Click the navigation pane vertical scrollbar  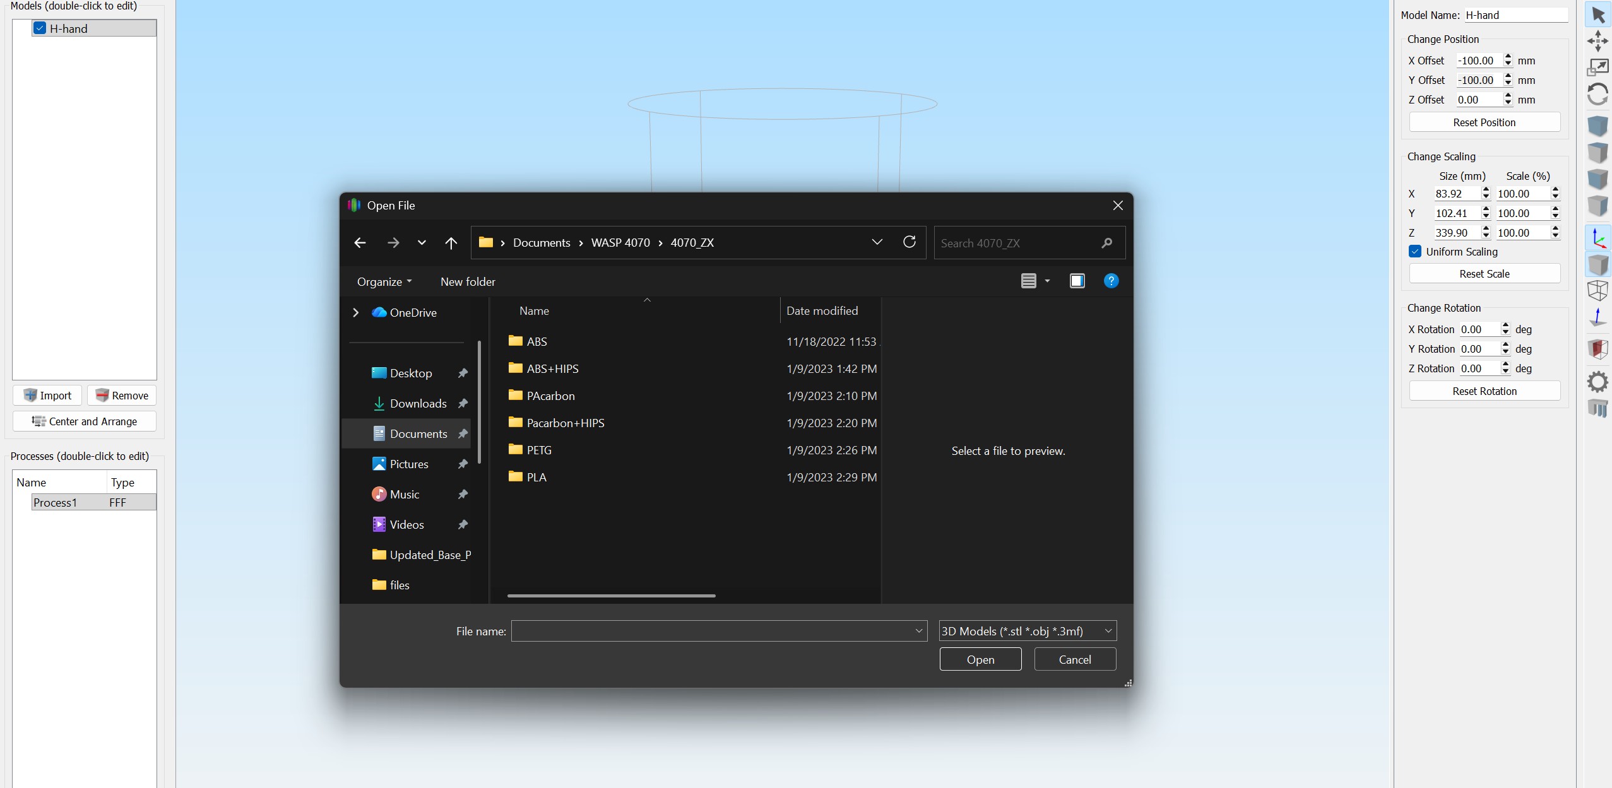(480, 403)
